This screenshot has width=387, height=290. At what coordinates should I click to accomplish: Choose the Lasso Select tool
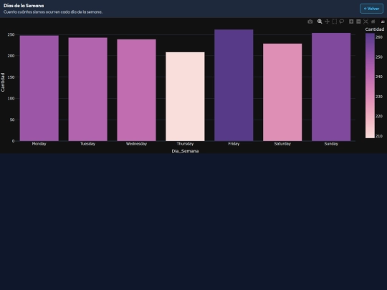click(342, 21)
